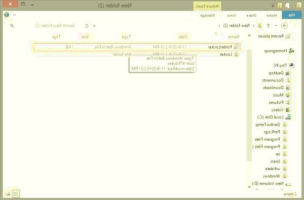Click the magnifier search icon
This screenshot has height=200, width=304.
pyautogui.click(x=12, y=26)
